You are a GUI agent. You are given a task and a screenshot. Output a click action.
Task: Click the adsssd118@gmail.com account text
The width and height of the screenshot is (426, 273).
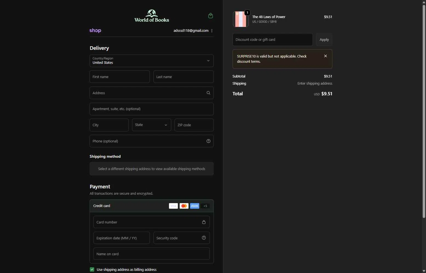pyautogui.click(x=191, y=31)
